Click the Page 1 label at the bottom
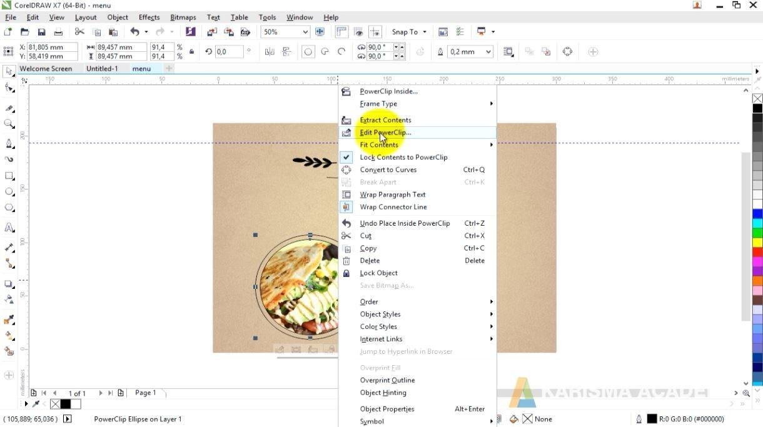Viewport: 763px width, 427px height. click(145, 393)
